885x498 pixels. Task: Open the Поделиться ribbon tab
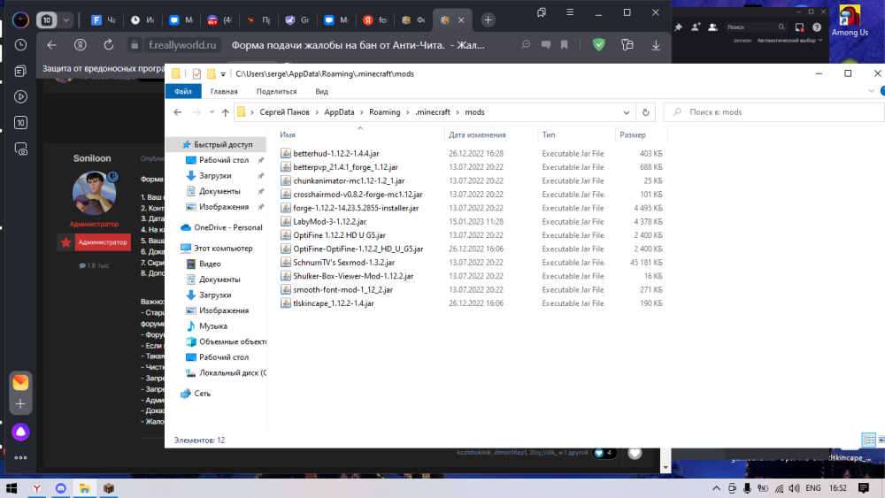click(x=276, y=91)
